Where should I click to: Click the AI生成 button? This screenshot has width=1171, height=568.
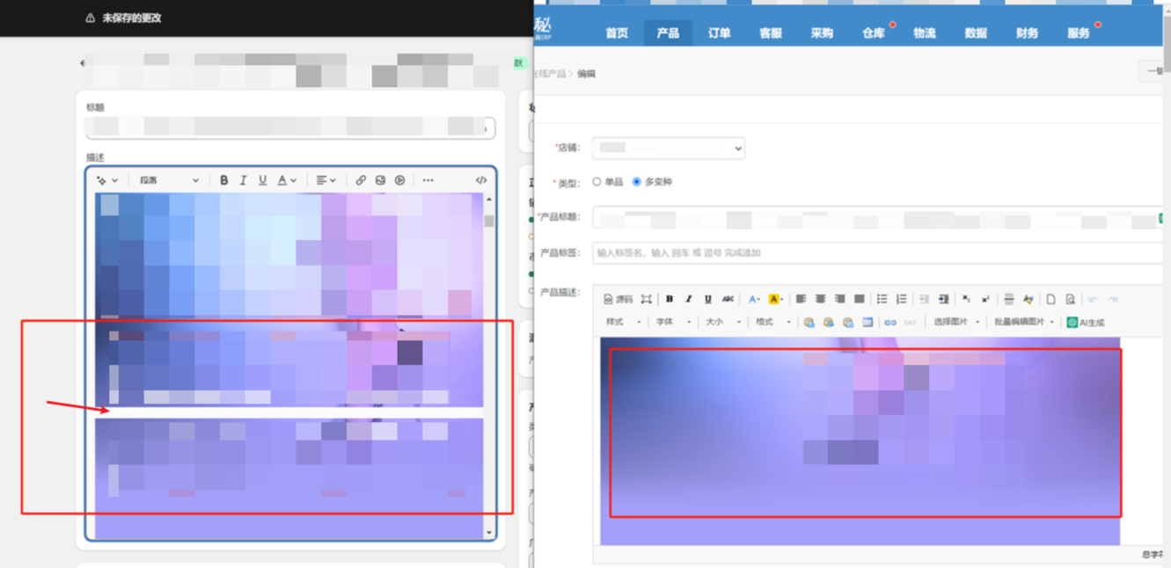click(x=1086, y=323)
